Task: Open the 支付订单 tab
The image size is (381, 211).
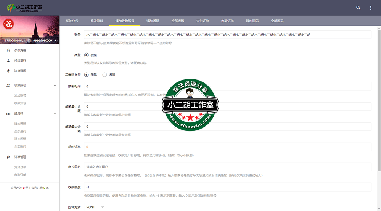Action: pos(203,21)
